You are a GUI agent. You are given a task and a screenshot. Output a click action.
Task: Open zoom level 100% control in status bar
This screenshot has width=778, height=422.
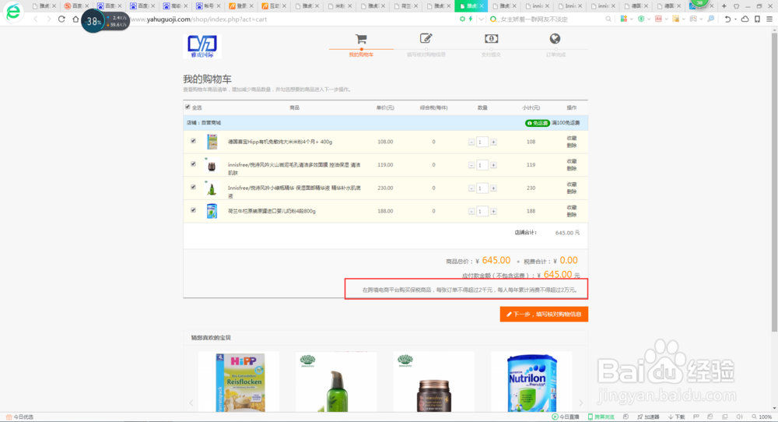tap(762, 417)
